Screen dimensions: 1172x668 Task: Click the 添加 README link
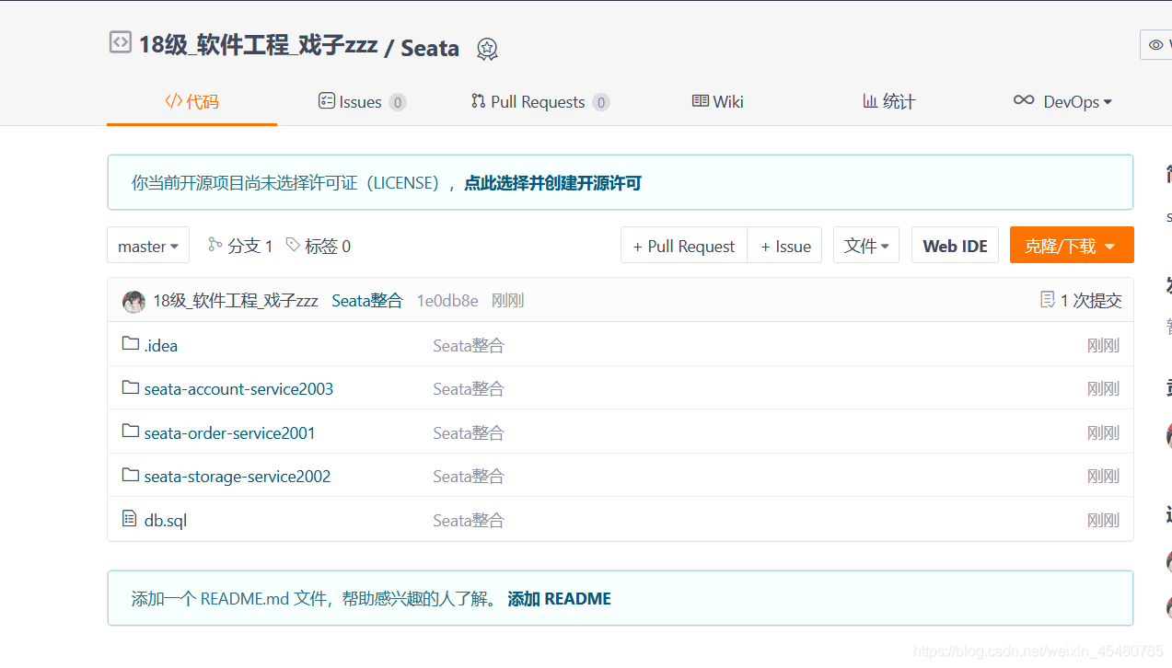(x=559, y=599)
